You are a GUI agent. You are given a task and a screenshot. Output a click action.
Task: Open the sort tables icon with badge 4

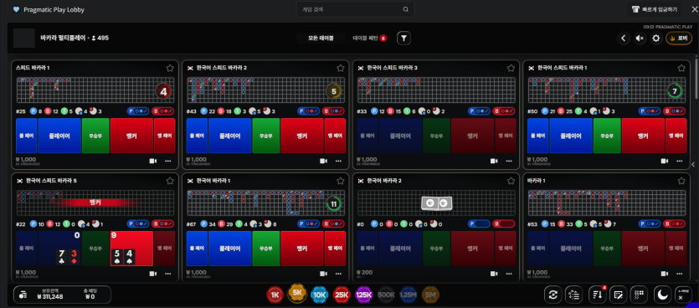click(598, 295)
